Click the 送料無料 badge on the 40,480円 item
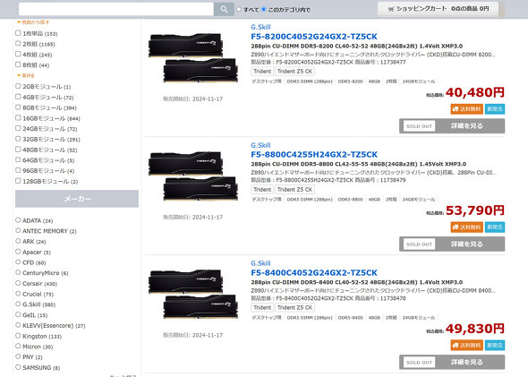This screenshot has width=528, height=377. coord(467,109)
